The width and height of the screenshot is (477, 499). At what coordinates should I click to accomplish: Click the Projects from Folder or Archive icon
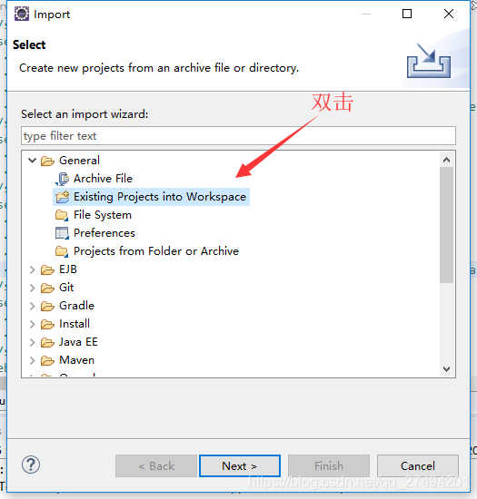pos(62,251)
